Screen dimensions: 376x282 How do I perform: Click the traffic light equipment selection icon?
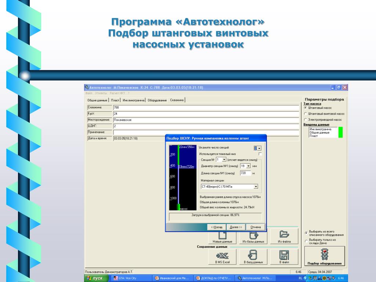[x=325, y=254]
